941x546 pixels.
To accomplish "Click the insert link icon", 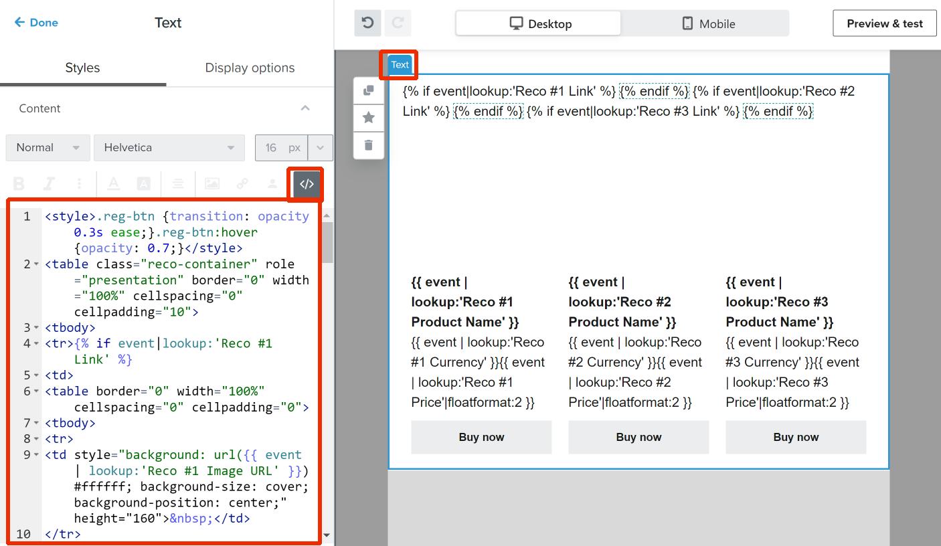I will [242, 184].
